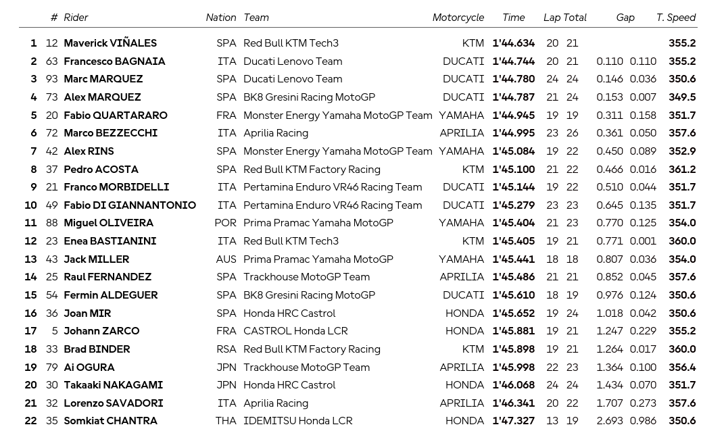Click Joan MIR's Honda HRC Castrol team

tap(289, 313)
